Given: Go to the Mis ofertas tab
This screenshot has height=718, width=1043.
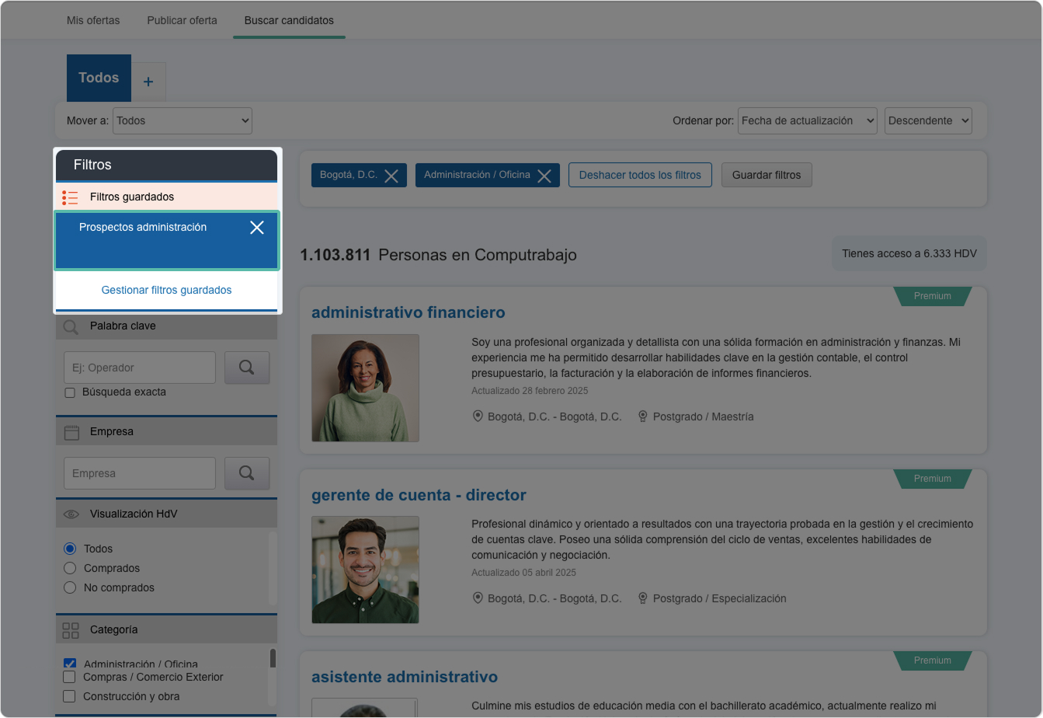Looking at the screenshot, I should pyautogui.click(x=93, y=20).
